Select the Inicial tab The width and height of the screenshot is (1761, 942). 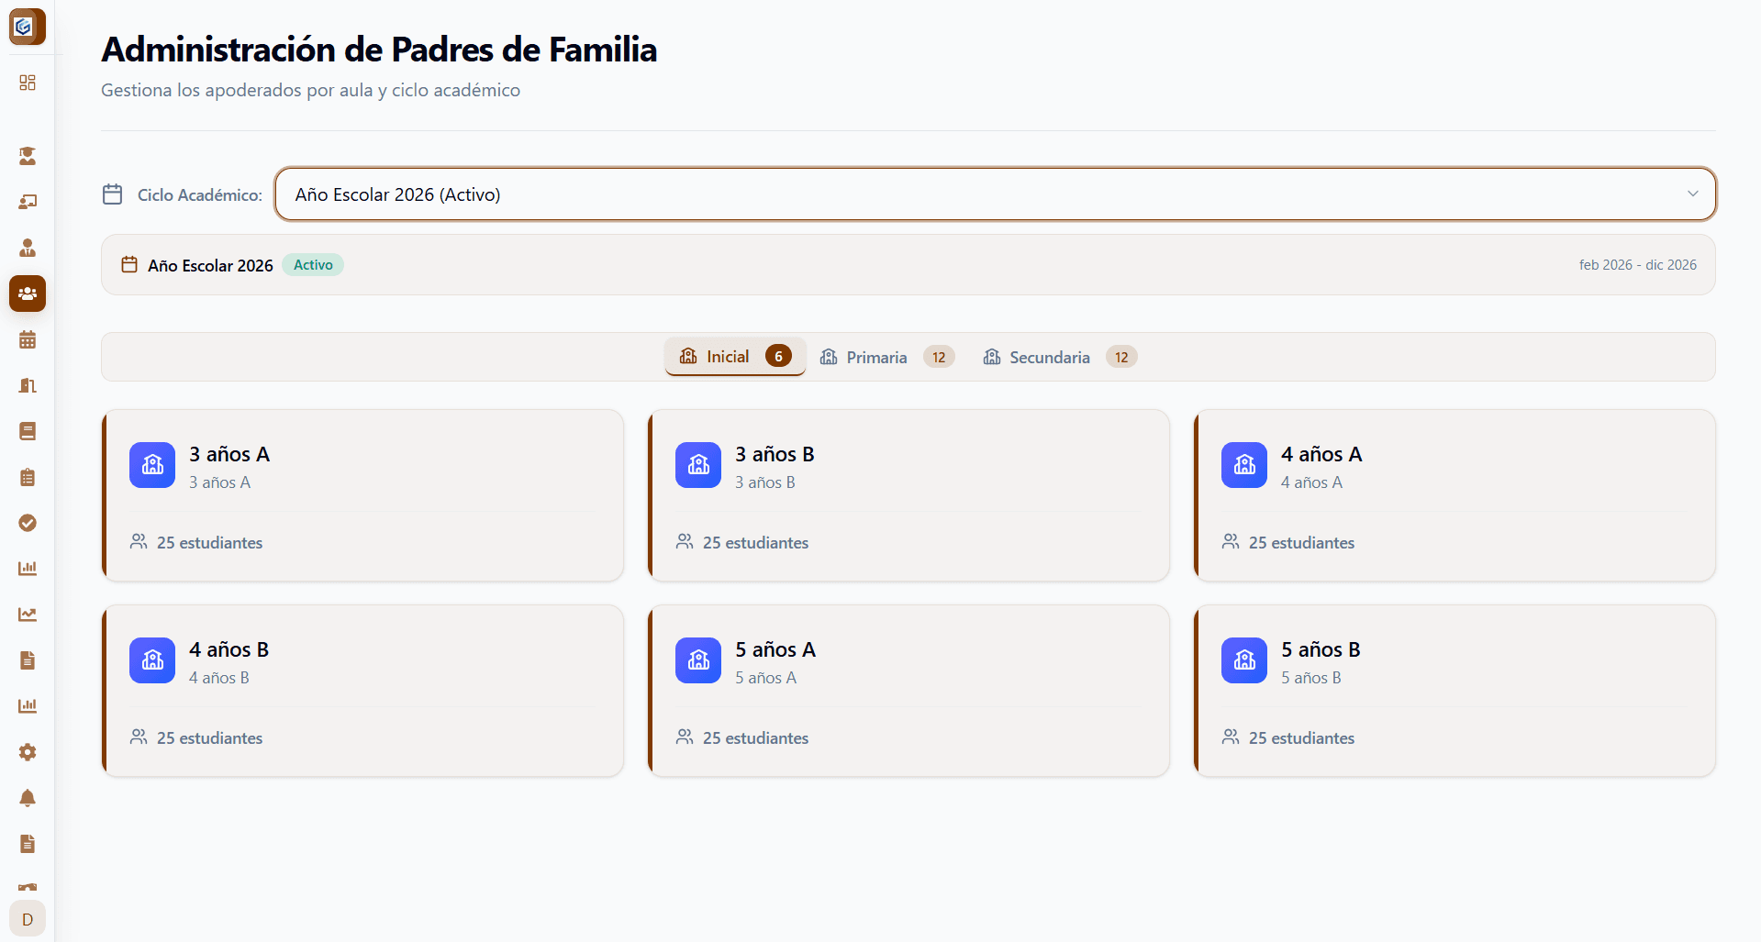(734, 356)
